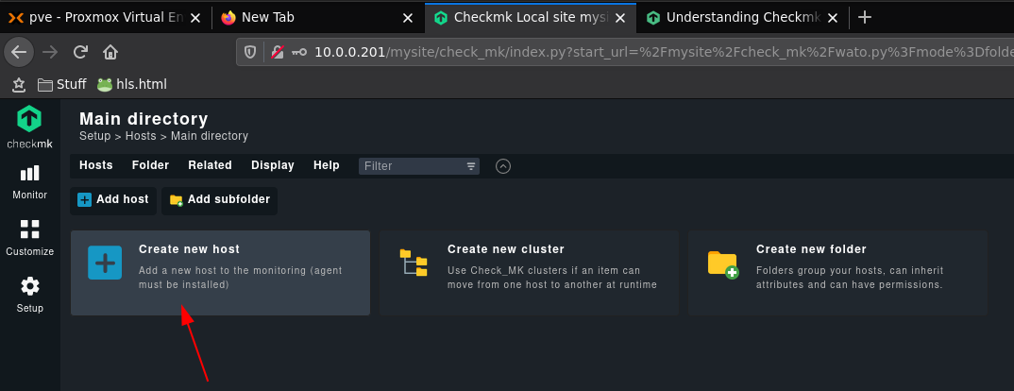Click the Add host button
This screenshot has height=391, width=1014.
click(x=113, y=200)
